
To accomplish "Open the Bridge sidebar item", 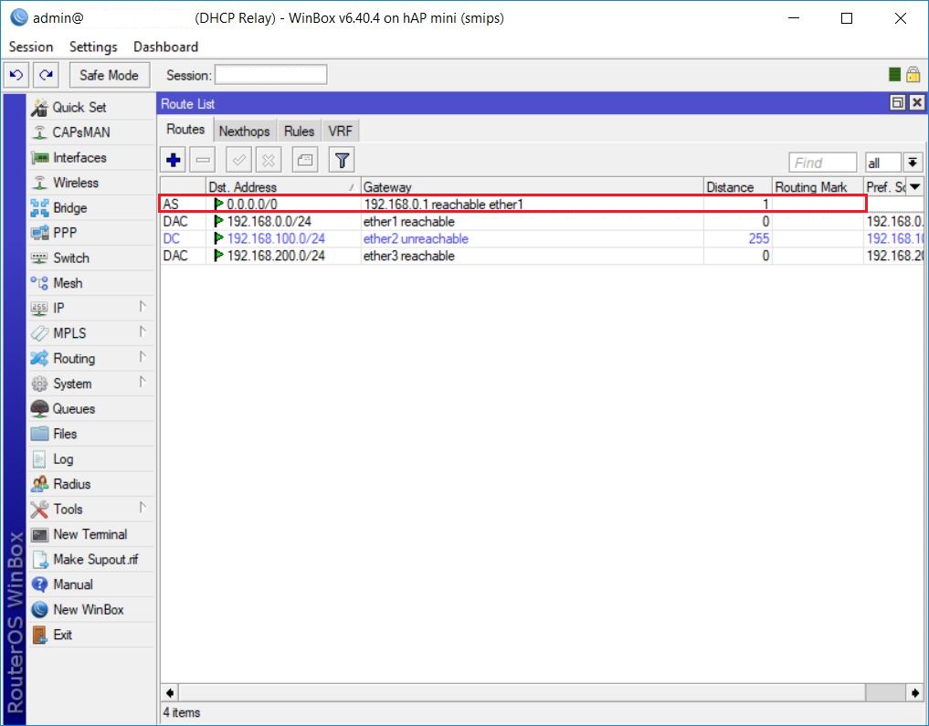I will pyautogui.click(x=90, y=208).
